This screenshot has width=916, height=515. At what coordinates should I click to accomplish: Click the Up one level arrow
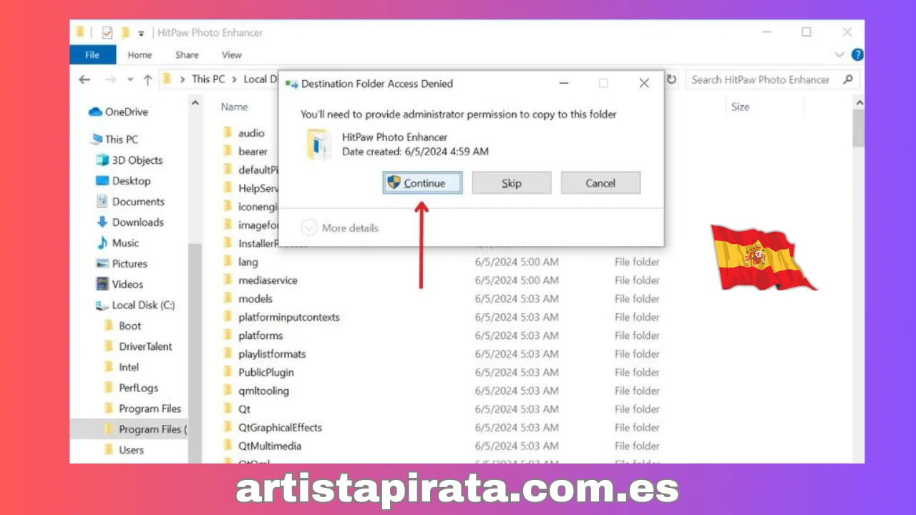coord(147,79)
